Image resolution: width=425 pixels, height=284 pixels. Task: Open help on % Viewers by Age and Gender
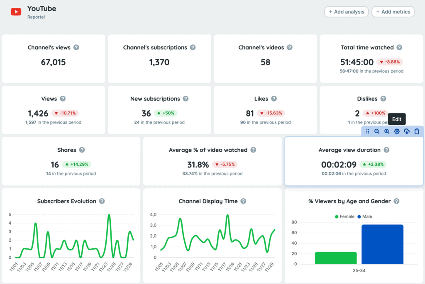[397, 201]
